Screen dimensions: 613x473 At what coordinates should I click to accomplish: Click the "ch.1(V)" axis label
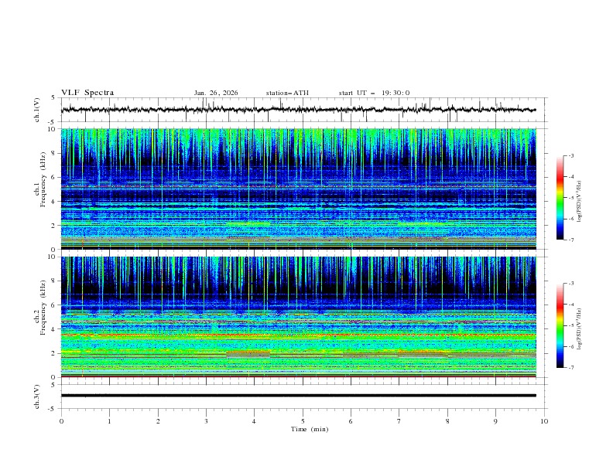pyautogui.click(x=37, y=110)
